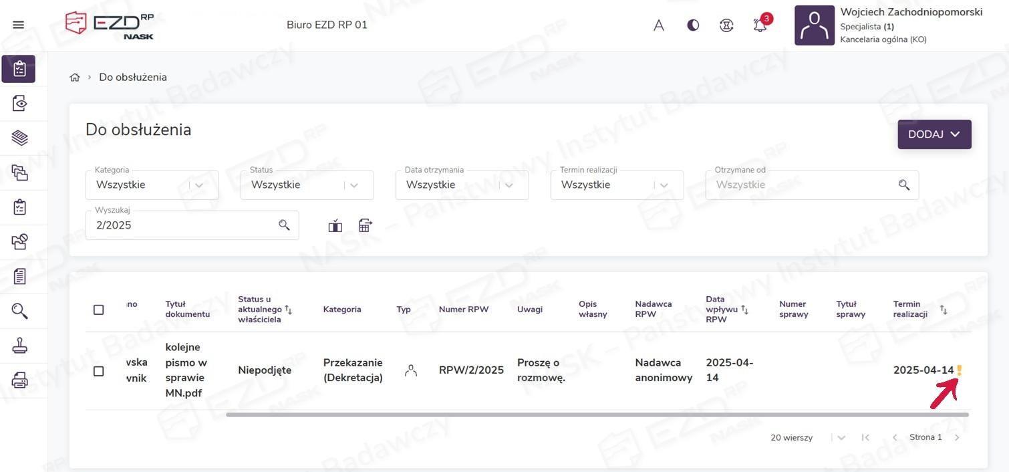Click the notifications bell icon

(760, 25)
